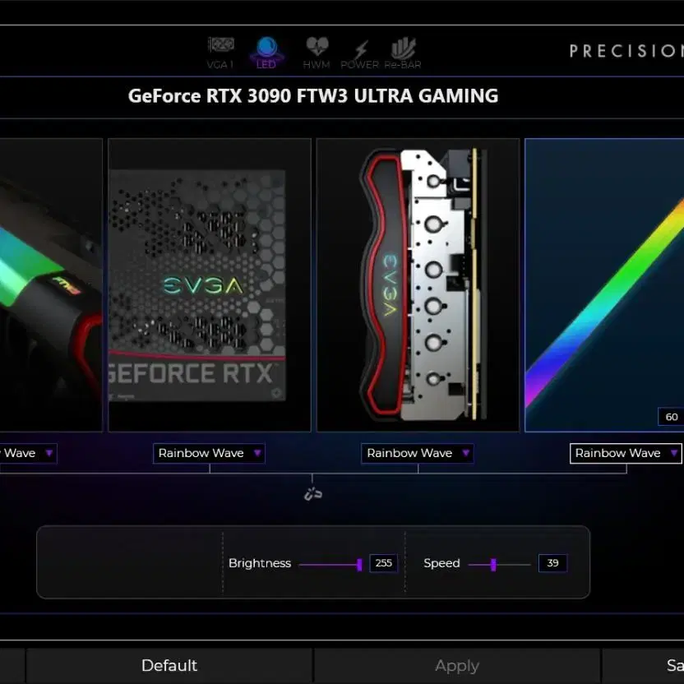Screen dimensions: 684x684
Task: Click the Default button
Action: click(169, 666)
